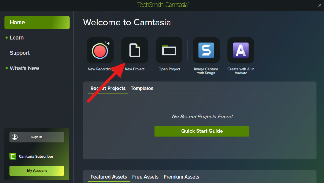Image resolution: width=324 pixels, height=183 pixels.
Task: Launch Image Capture with Snagit
Action: click(206, 51)
